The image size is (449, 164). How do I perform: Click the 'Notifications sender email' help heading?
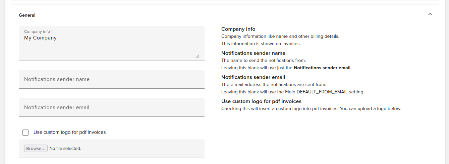[x=253, y=77]
